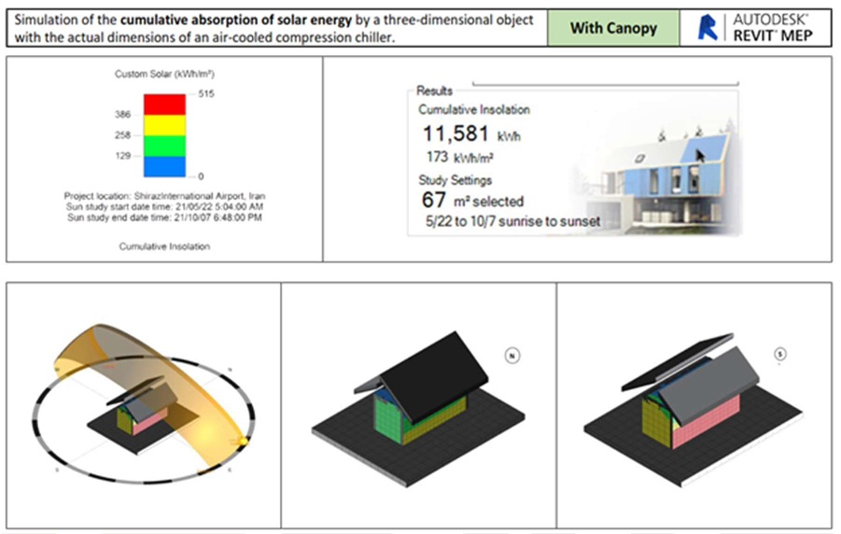The width and height of the screenshot is (841, 534).
Task: Click the Custom Solar legend title
Action: 164,73
